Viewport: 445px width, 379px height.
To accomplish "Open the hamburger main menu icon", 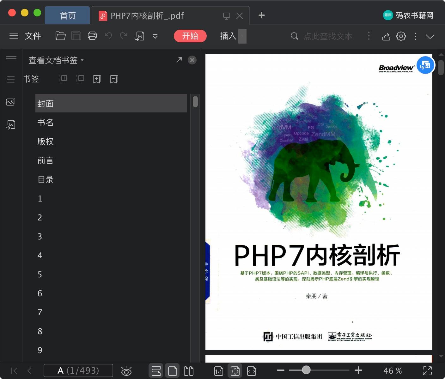I will tap(14, 36).
